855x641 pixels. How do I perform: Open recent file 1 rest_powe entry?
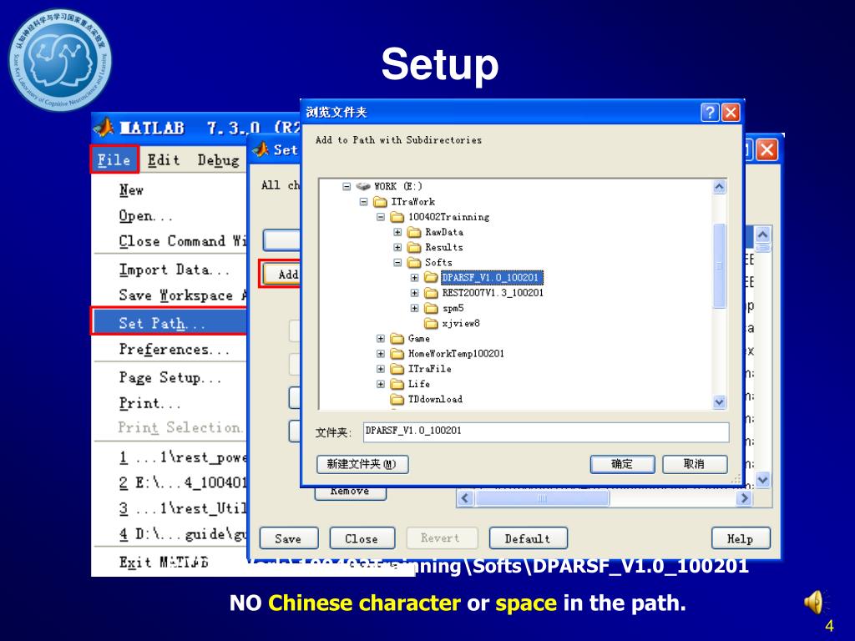[183, 457]
